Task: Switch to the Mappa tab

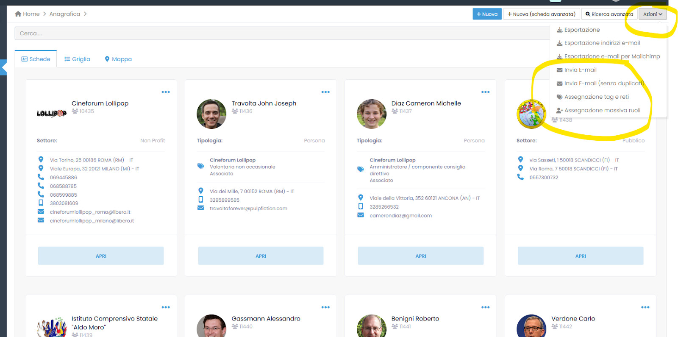Action: click(x=118, y=59)
